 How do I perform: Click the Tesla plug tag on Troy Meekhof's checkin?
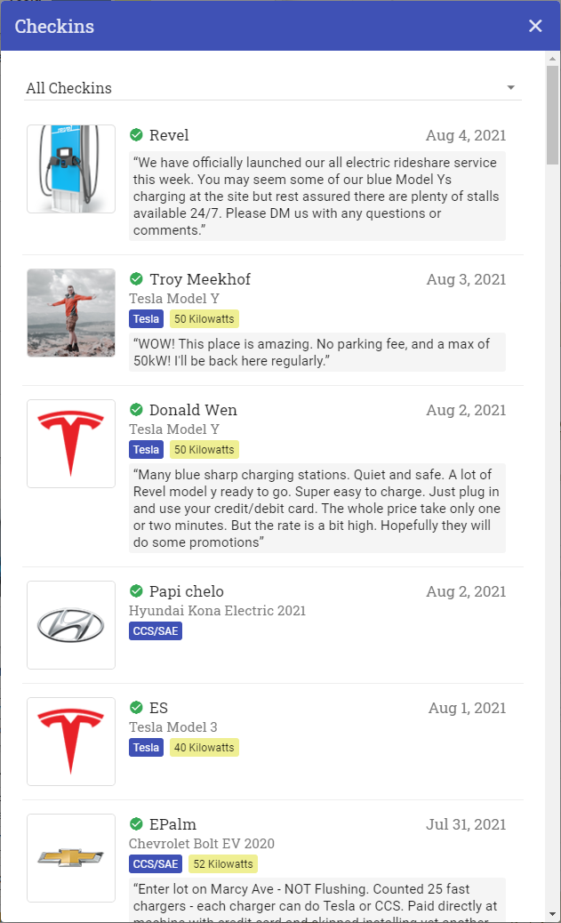[146, 319]
